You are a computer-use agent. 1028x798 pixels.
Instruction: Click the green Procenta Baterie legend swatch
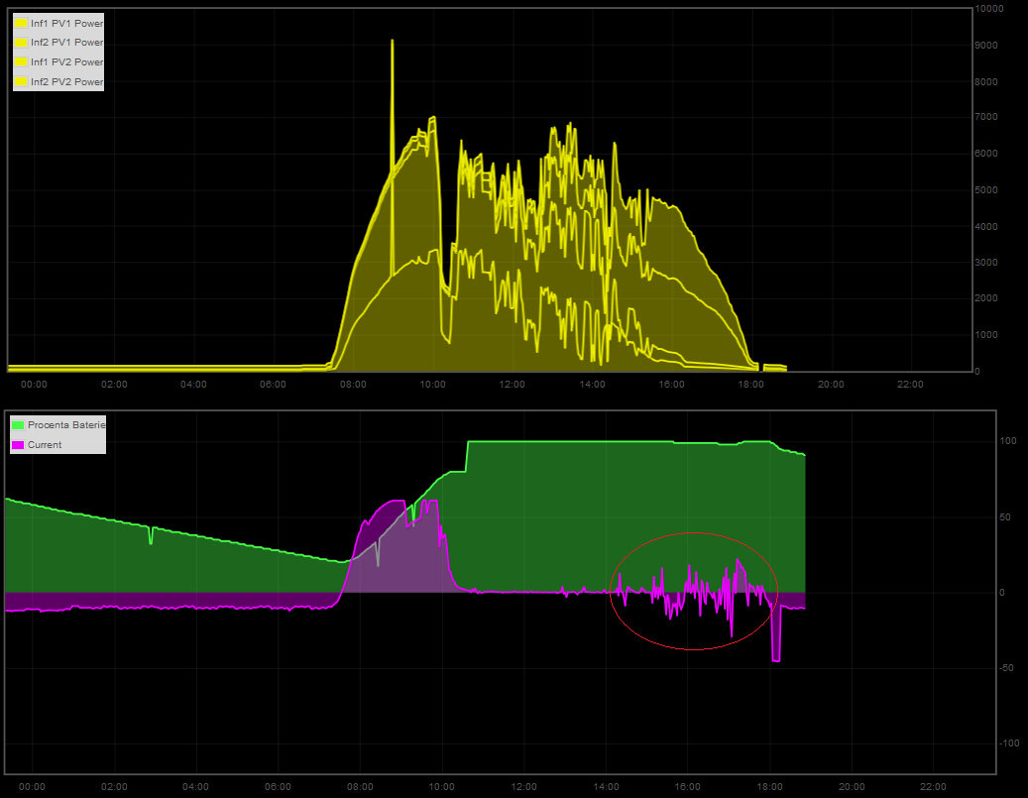click(x=18, y=424)
